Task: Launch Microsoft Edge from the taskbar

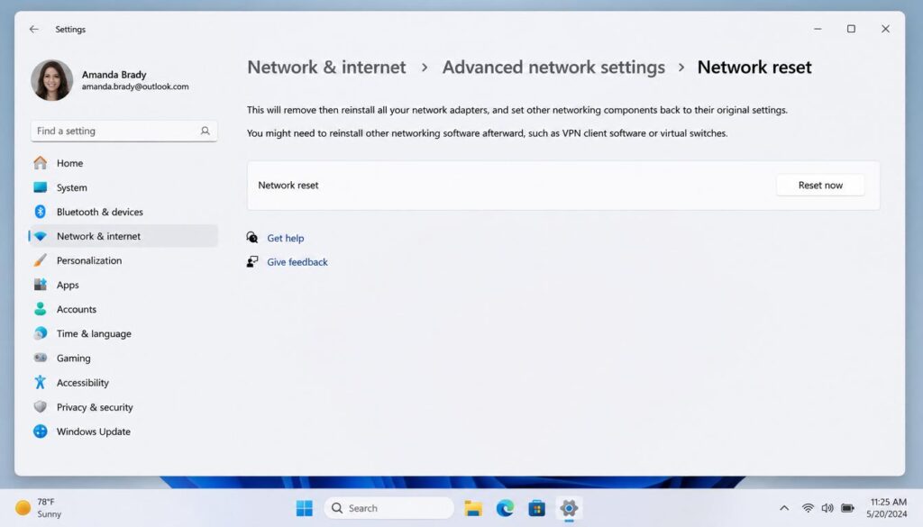Action: point(505,507)
